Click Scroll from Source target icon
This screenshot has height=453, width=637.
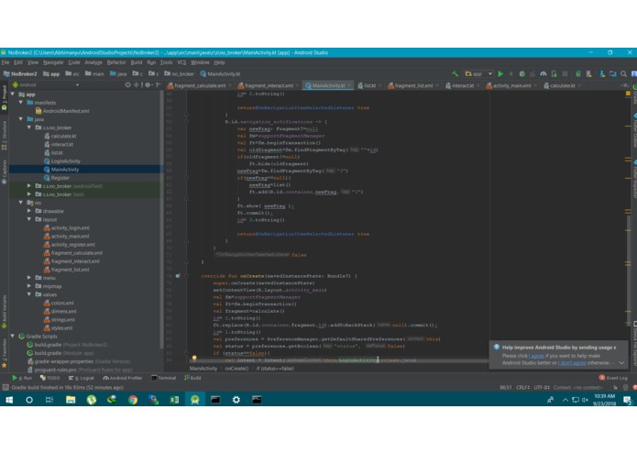pos(128,85)
